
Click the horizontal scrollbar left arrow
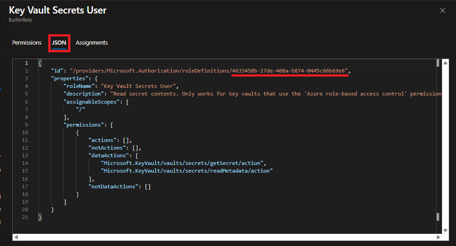(16, 237)
